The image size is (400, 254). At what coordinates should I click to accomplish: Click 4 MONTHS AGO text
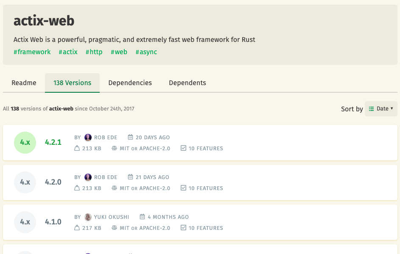(x=168, y=217)
